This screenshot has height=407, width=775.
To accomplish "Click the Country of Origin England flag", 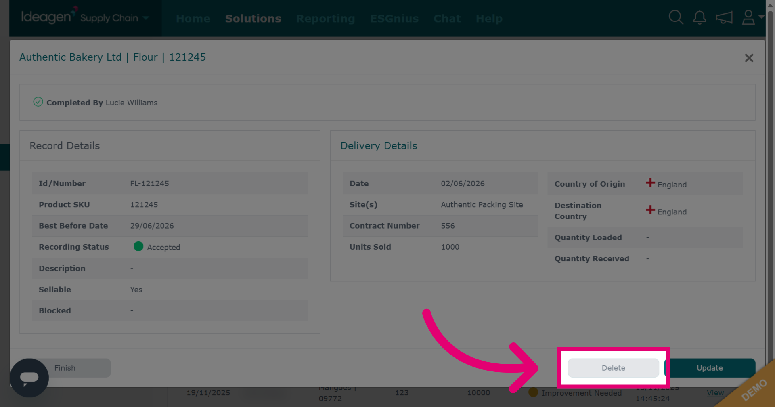I will [x=650, y=183].
